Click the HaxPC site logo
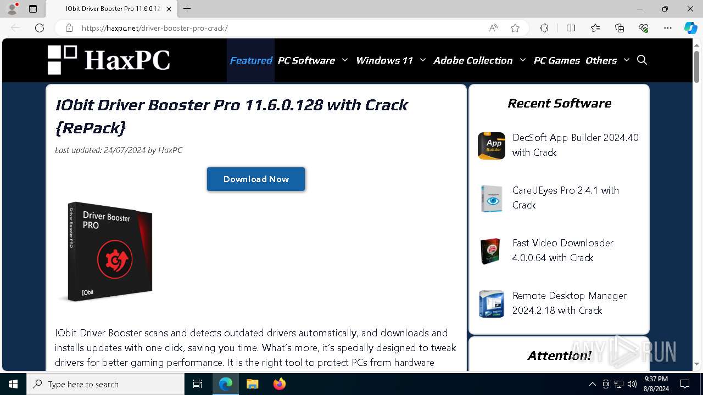Screen dimensions: 703x395 (109, 60)
